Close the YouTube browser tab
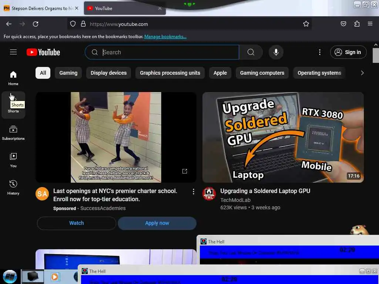Viewport: 379px width, 284px height. tap(160, 9)
